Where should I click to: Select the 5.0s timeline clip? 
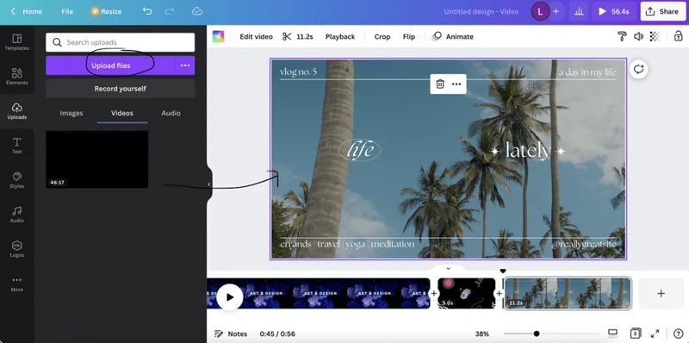click(x=467, y=293)
